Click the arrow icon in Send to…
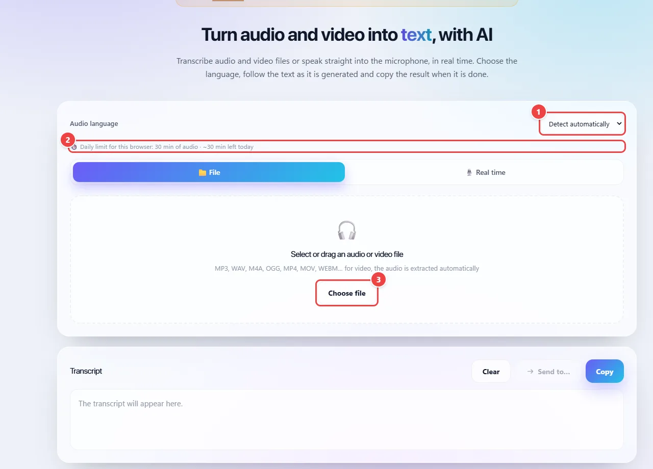The width and height of the screenshot is (653, 469). [x=530, y=372]
